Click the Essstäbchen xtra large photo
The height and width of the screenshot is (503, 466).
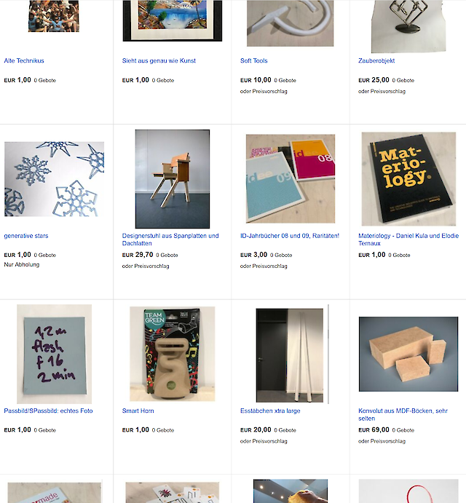pyautogui.click(x=290, y=355)
